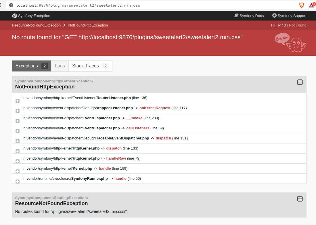This screenshot has width=316, height=225.
Task: Click the NotFoundHttpException heading
Action: (45, 87)
